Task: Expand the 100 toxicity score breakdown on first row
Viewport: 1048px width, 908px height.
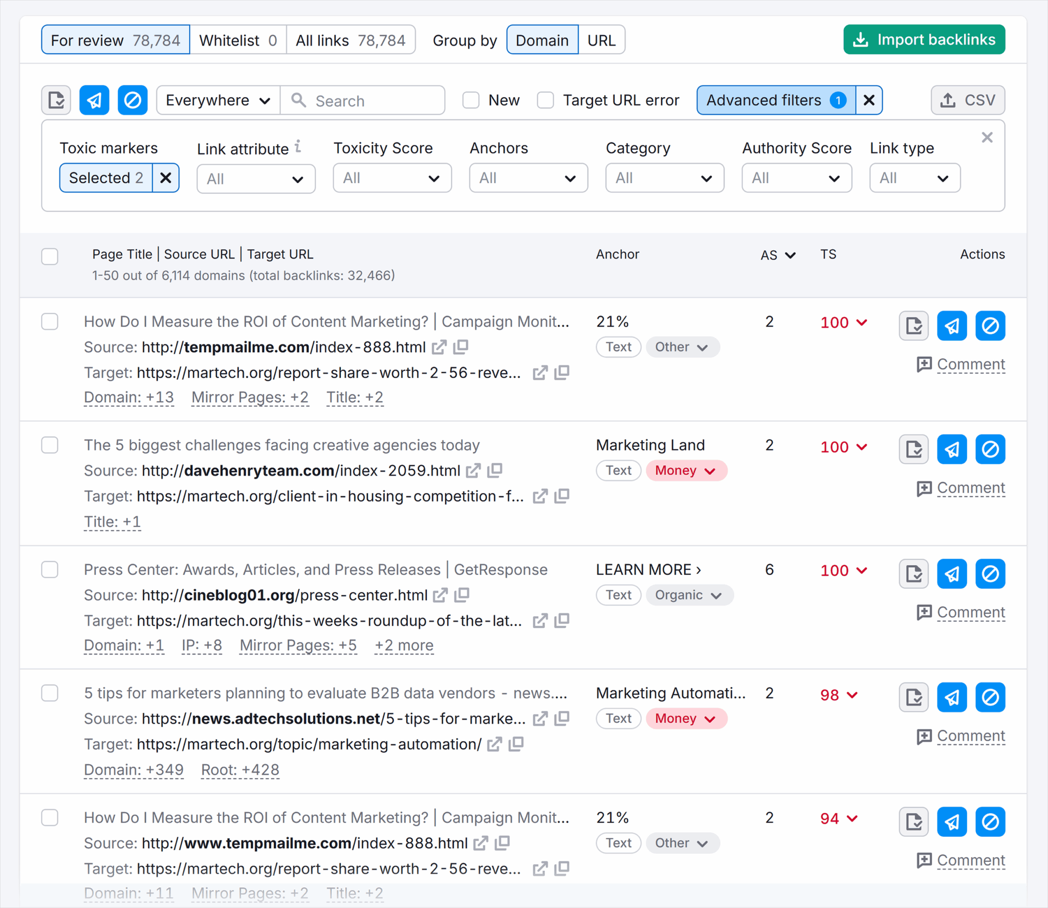Action: point(843,322)
